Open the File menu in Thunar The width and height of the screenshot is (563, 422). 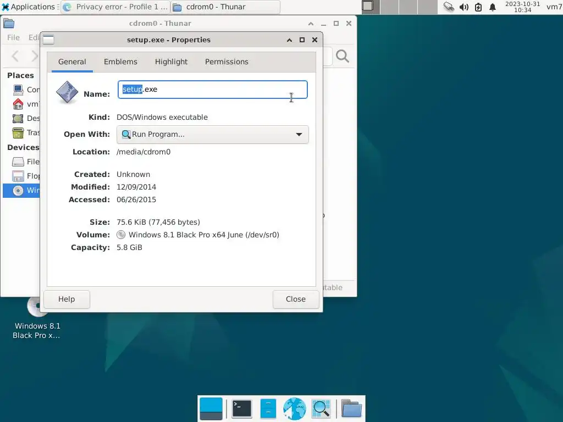click(x=13, y=37)
